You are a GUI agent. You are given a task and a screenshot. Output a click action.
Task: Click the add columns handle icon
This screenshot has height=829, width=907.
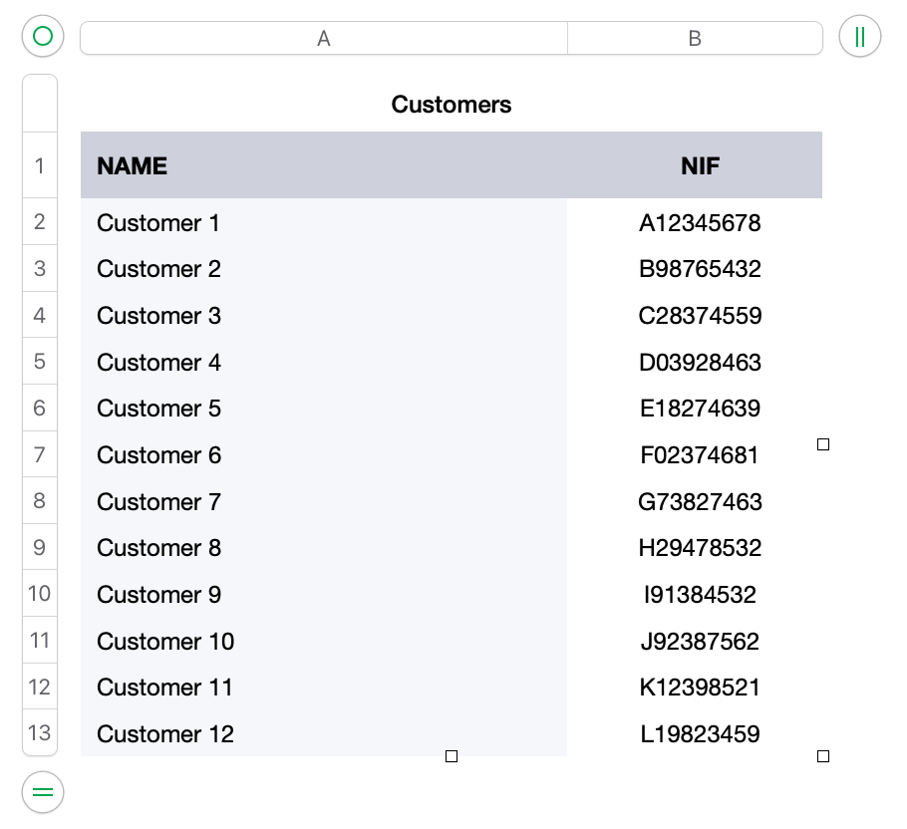pyautogui.click(x=859, y=37)
